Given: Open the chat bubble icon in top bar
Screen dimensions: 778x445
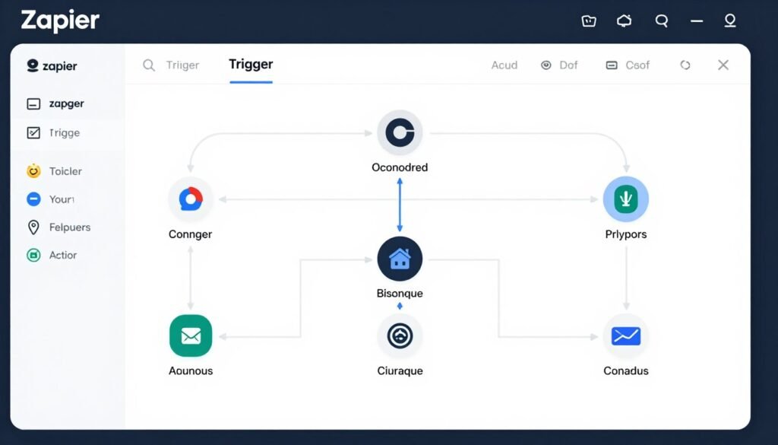Looking at the screenshot, I should [662, 21].
